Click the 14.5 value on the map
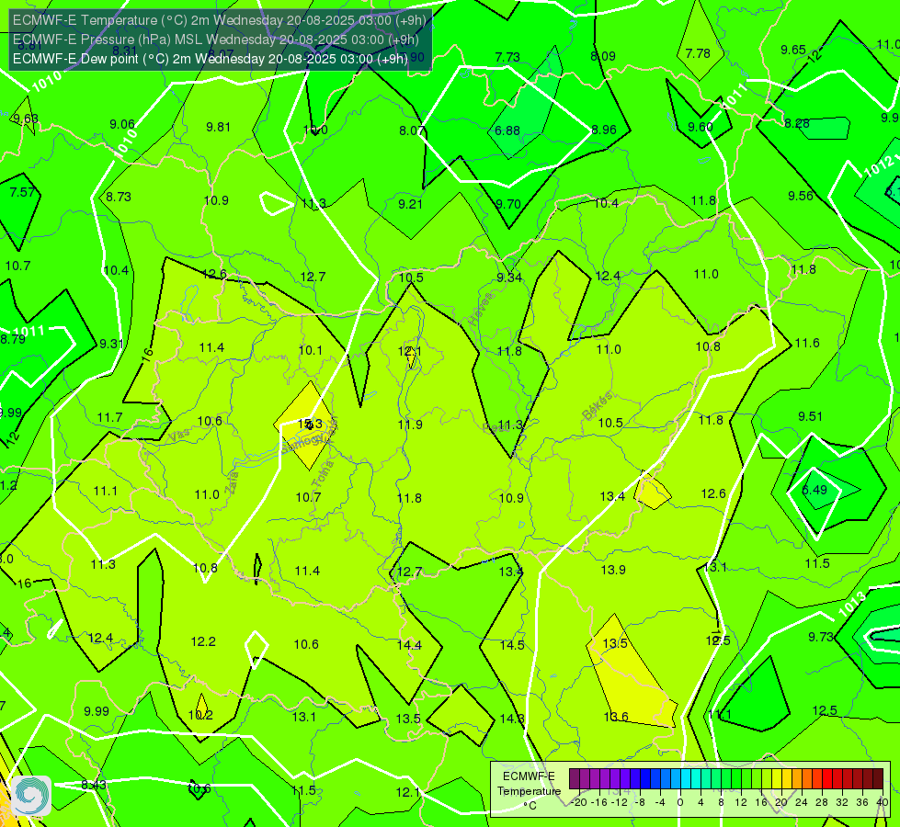 click(x=512, y=645)
